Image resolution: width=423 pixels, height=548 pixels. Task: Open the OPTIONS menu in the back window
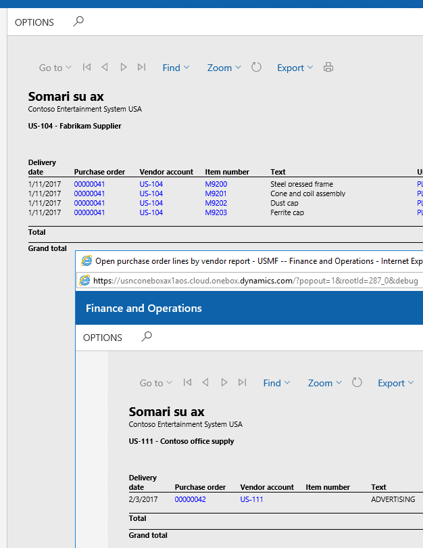tap(34, 22)
